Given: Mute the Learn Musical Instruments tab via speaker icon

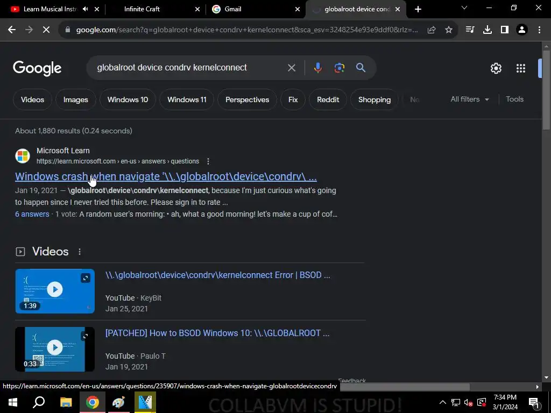Looking at the screenshot, I should click(x=86, y=9).
